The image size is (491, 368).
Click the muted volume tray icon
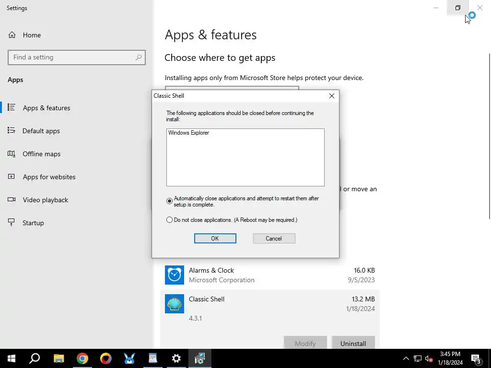(x=429, y=358)
